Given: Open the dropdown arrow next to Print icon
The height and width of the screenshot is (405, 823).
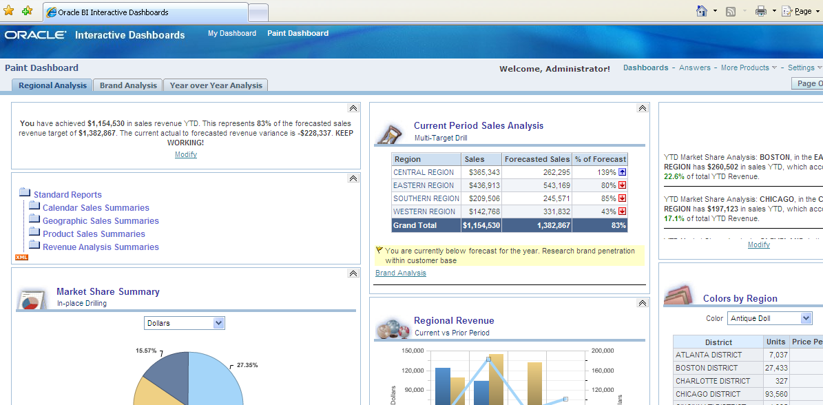Looking at the screenshot, I should click(x=774, y=11).
